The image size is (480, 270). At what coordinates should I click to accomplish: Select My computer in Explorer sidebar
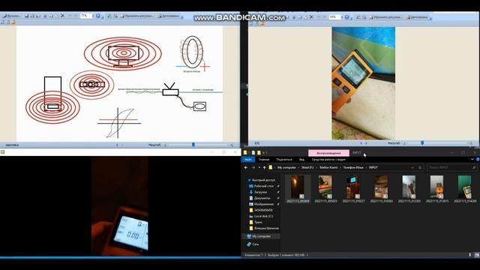coord(261,236)
